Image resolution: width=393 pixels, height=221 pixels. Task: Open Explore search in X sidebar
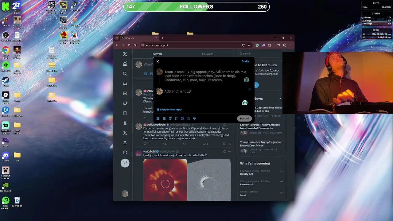point(125,74)
